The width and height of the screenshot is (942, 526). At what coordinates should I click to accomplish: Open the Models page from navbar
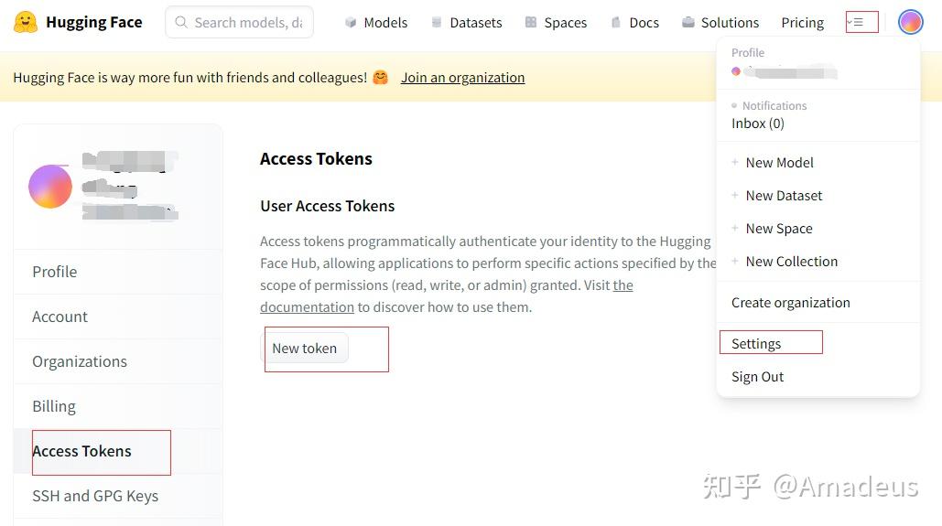pos(376,23)
